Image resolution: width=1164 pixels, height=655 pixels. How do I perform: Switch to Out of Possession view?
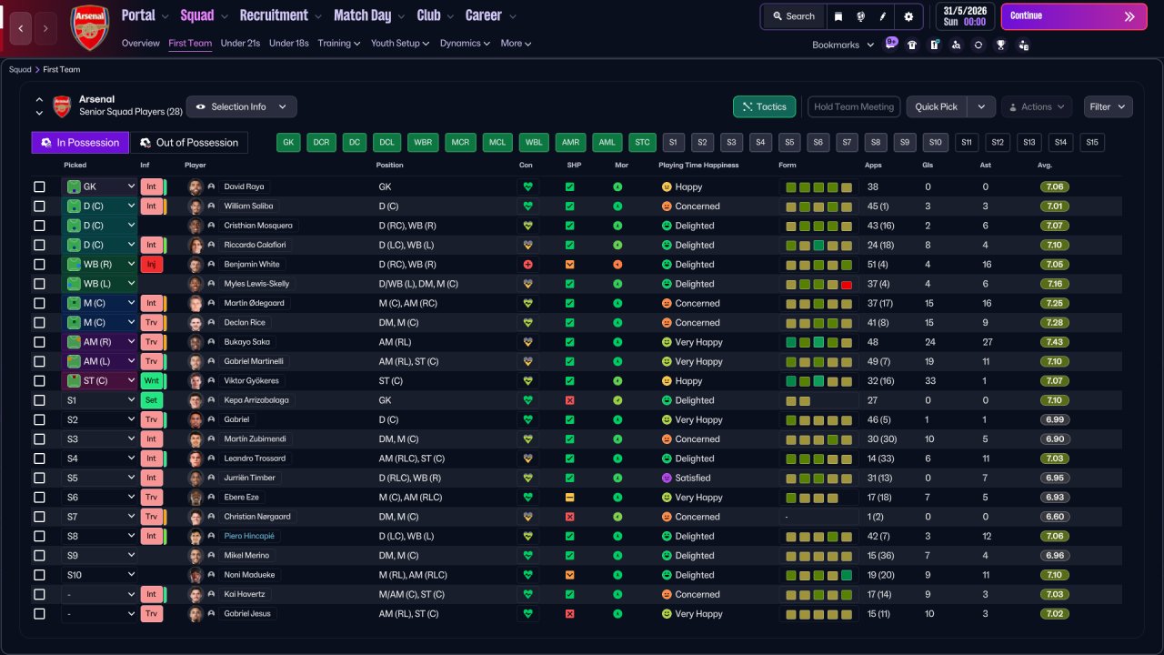(189, 143)
